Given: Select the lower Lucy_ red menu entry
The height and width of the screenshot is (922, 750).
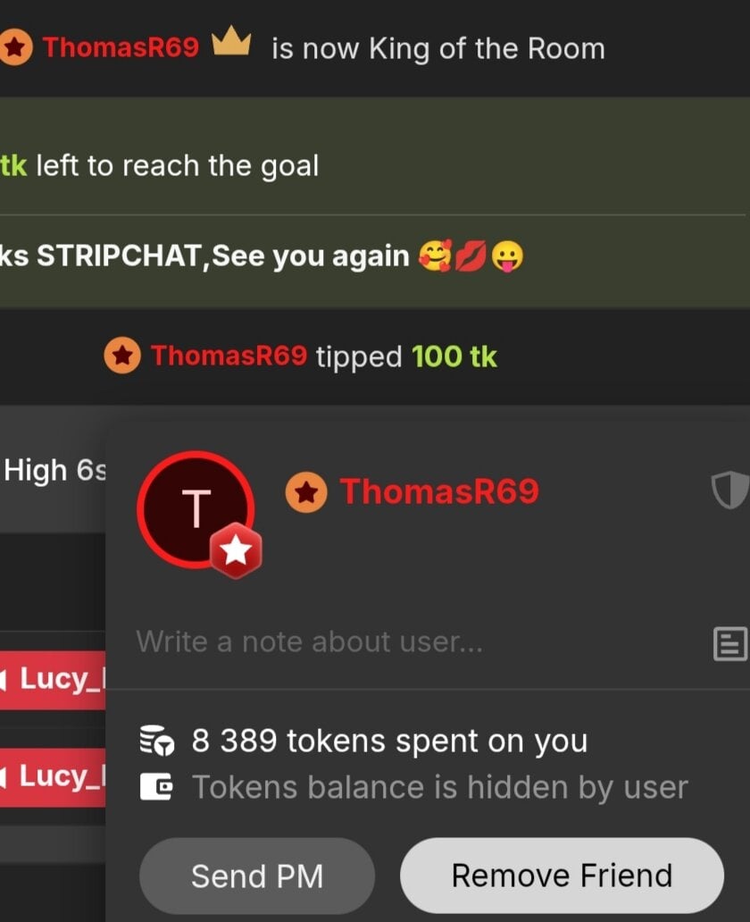Looking at the screenshot, I should tap(53, 776).
